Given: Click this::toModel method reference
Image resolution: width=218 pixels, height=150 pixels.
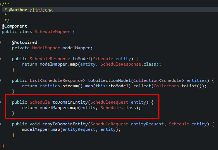Looking at the screenshot, I should 112,86.
